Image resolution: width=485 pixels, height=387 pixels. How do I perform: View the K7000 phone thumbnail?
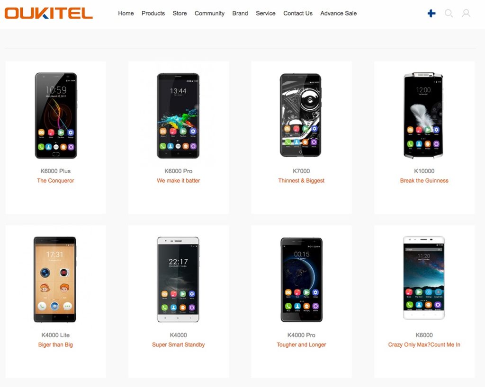[x=301, y=115]
